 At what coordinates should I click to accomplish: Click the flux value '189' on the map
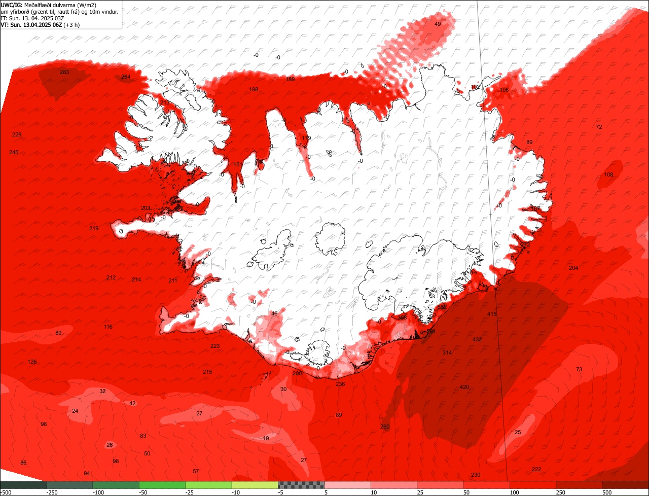click(x=290, y=79)
